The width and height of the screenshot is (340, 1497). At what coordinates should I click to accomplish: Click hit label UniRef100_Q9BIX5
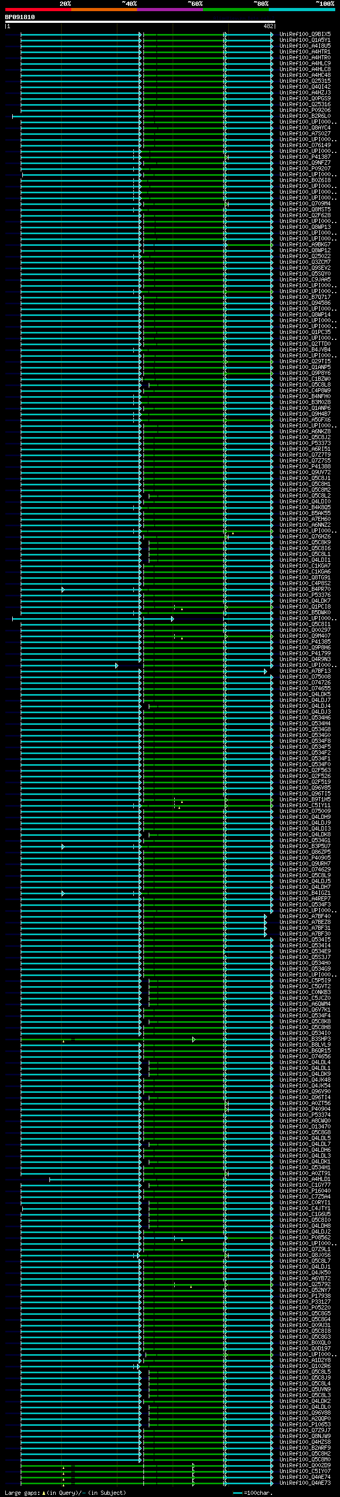coord(305,35)
